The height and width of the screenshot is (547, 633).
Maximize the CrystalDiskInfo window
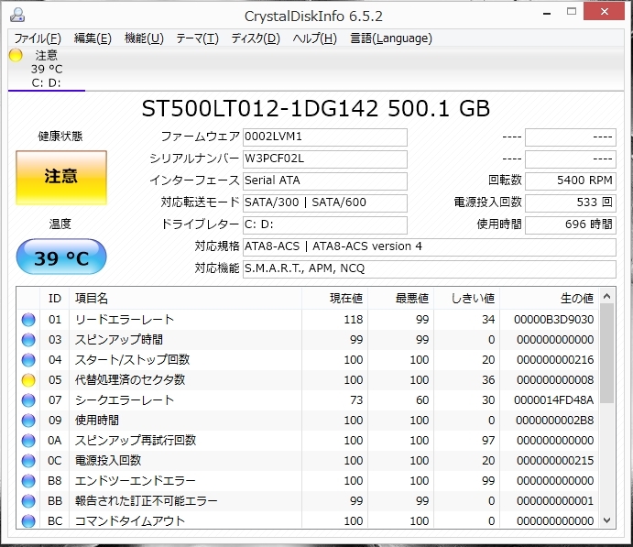coord(572,11)
